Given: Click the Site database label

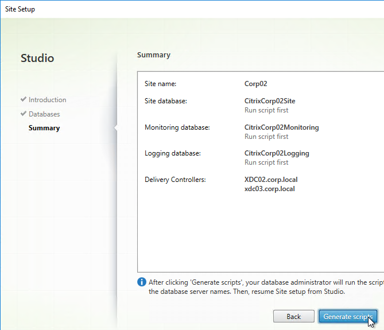Looking at the screenshot, I should tap(166, 101).
